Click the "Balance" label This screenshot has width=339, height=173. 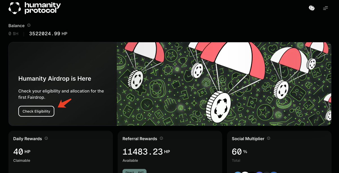pos(16,26)
